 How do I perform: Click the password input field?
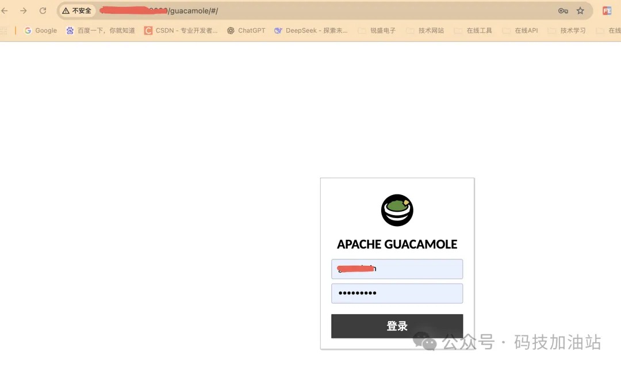click(397, 293)
